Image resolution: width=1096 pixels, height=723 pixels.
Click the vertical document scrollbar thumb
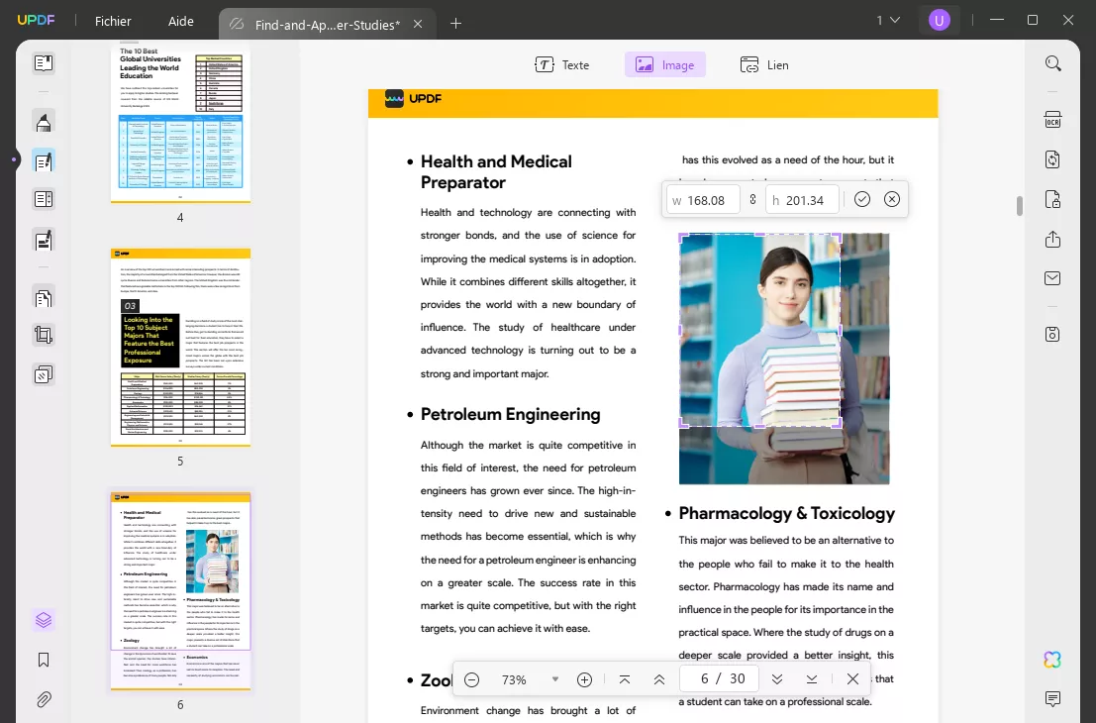click(x=1020, y=206)
